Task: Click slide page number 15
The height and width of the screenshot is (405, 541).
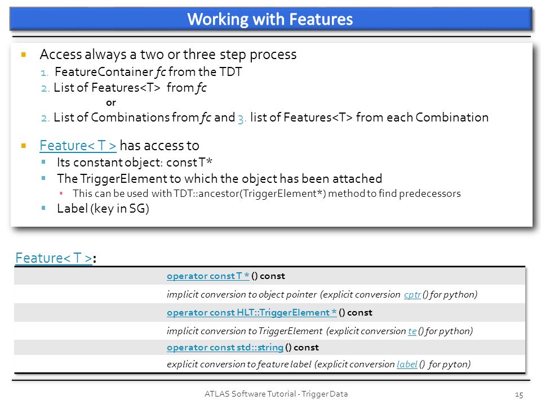Action: (x=519, y=395)
